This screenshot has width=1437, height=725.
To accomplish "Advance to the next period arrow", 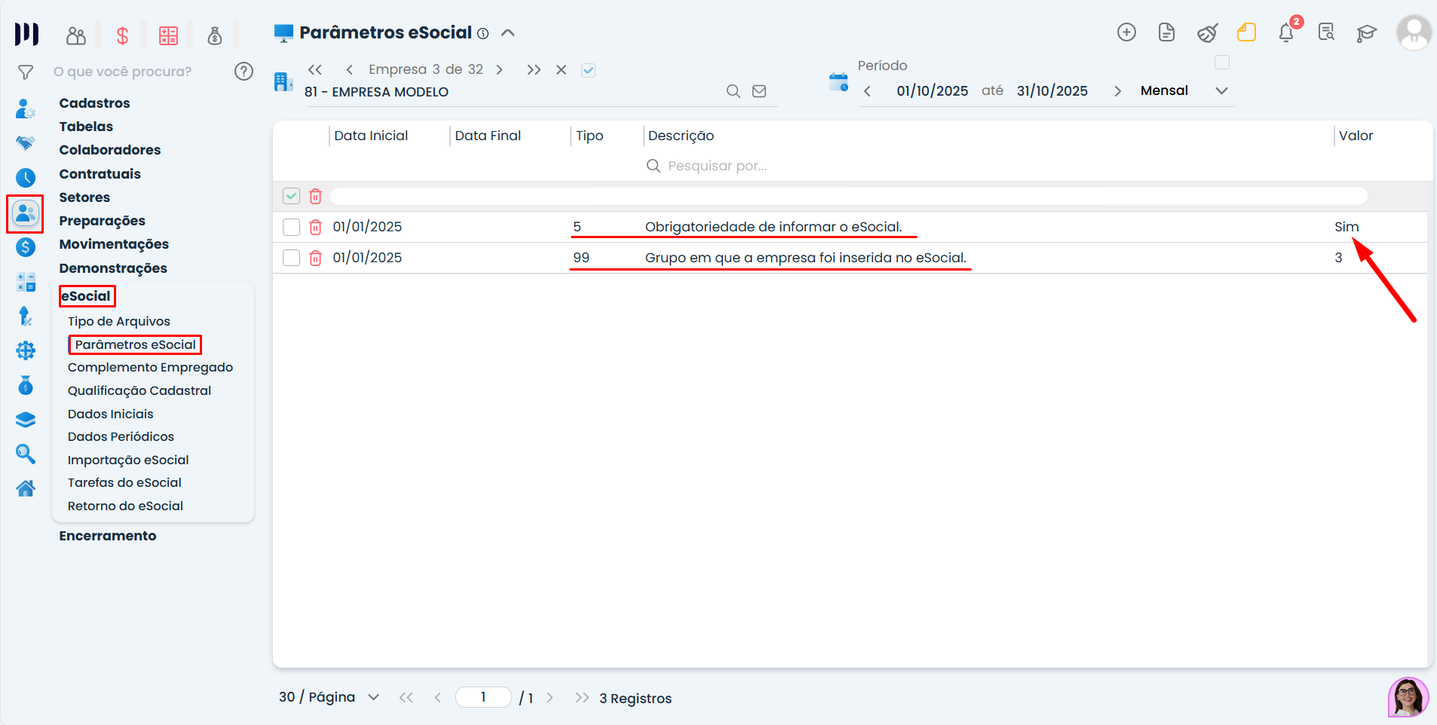I will point(1117,91).
